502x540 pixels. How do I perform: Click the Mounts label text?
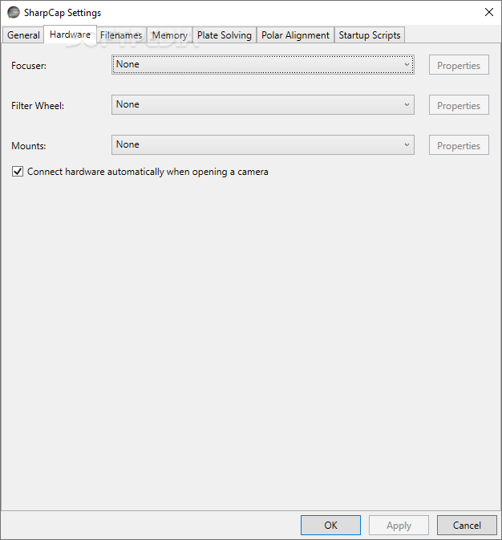tap(29, 146)
